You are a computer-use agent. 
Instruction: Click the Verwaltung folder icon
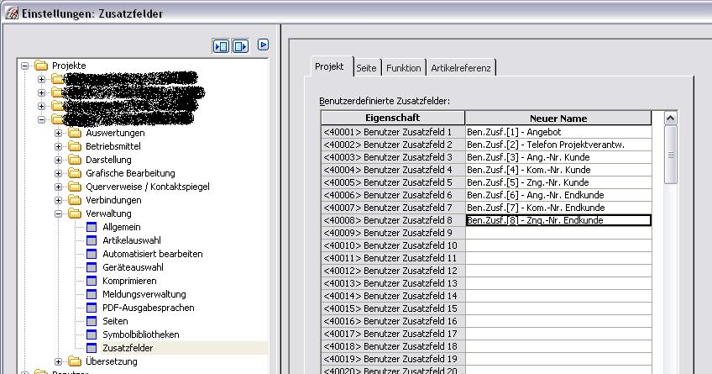(75, 213)
